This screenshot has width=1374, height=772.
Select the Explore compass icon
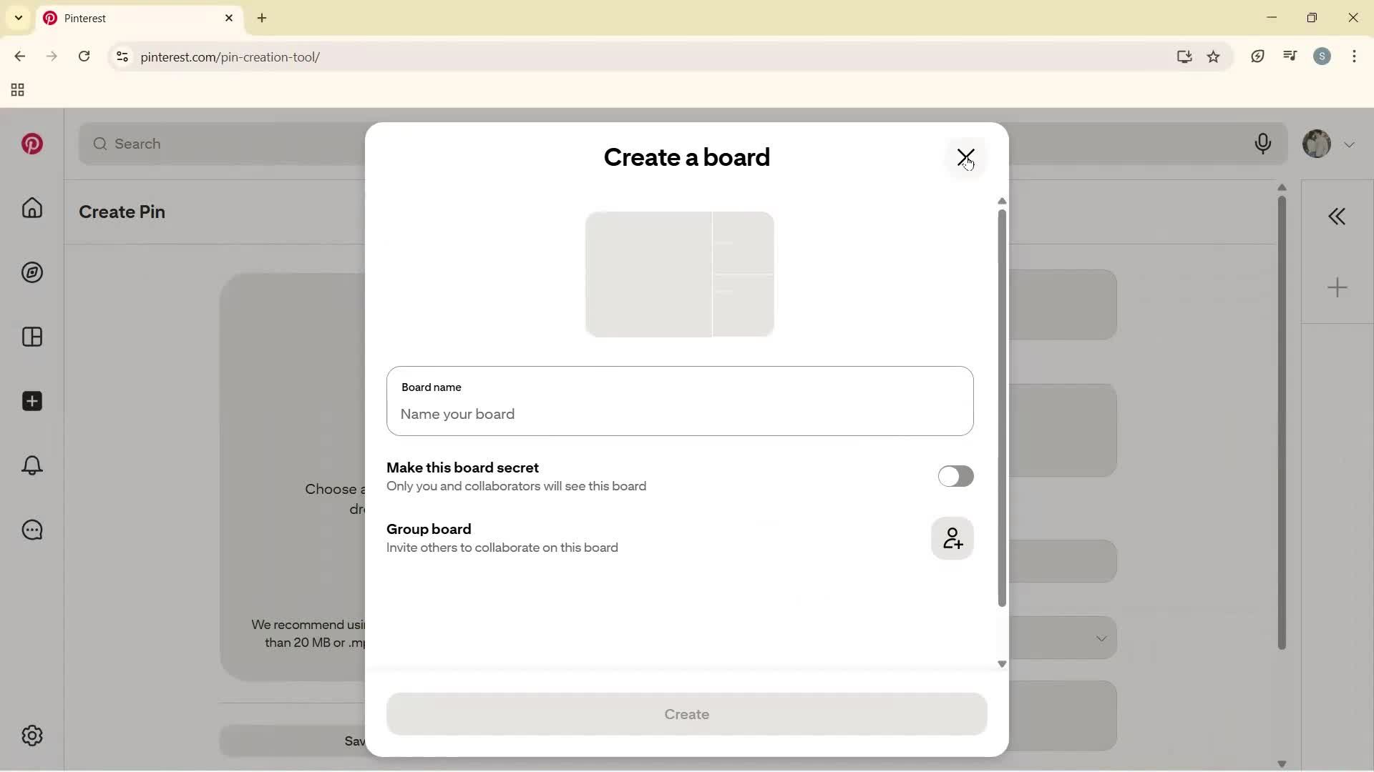coord(31,272)
